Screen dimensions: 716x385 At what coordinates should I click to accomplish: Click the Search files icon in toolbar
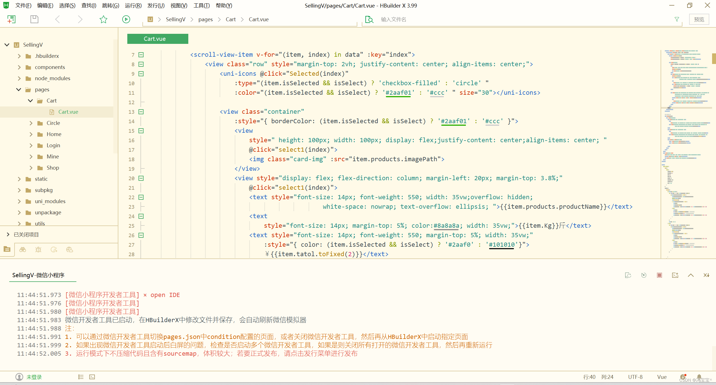369,19
